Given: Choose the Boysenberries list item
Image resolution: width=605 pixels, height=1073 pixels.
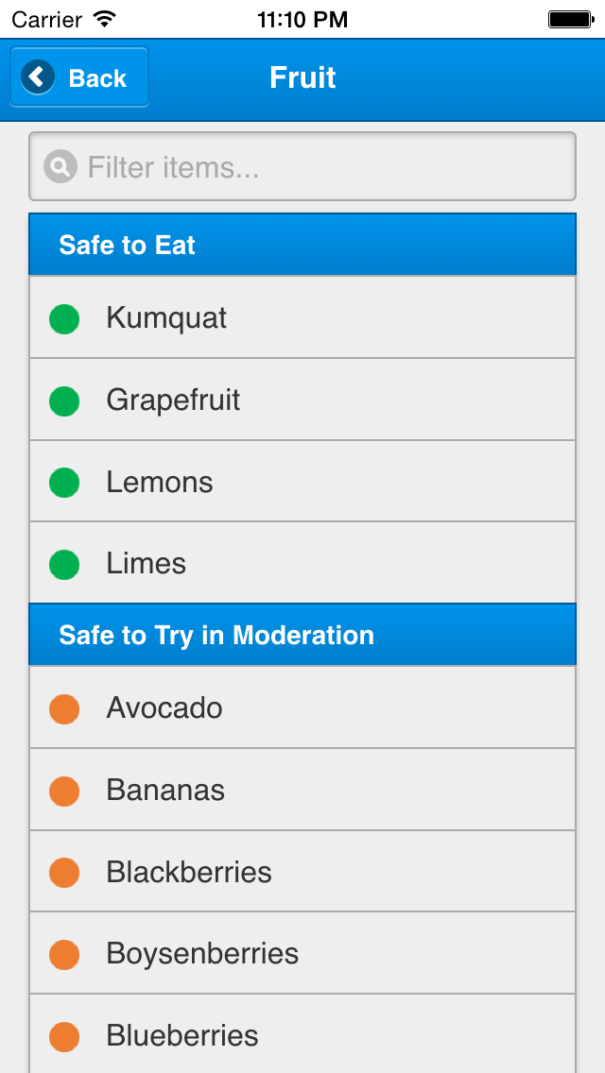Looking at the screenshot, I should tap(302, 954).
